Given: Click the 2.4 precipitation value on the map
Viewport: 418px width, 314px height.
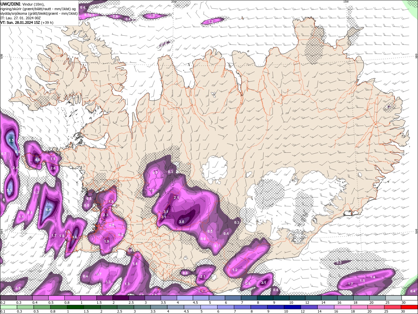Looking at the screenshot, I should point(15,168).
